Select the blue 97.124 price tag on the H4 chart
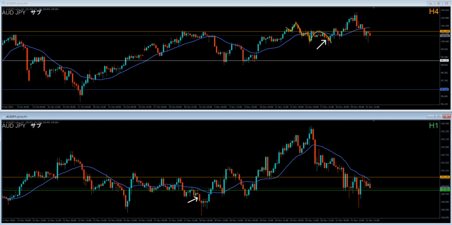This screenshot has width=452, height=225. click(x=444, y=90)
